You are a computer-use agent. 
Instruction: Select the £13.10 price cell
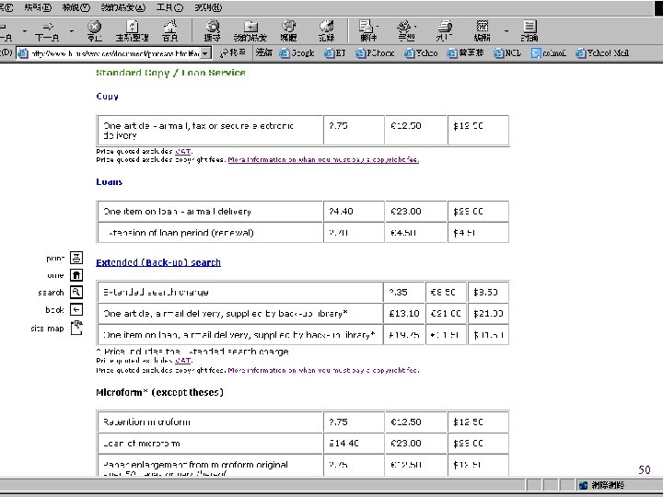404,313
